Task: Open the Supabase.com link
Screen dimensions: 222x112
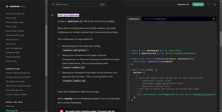Action: 183,4
